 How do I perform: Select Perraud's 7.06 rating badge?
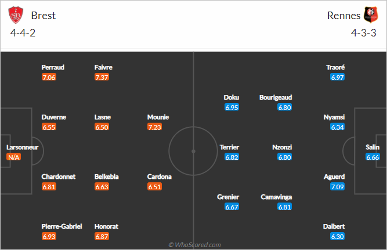pos(49,78)
